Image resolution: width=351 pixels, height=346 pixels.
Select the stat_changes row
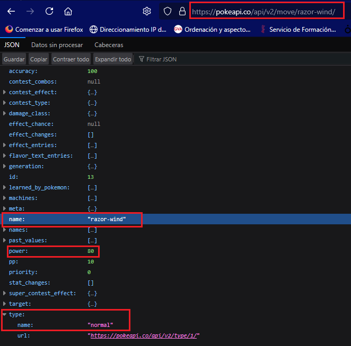pos(175,283)
